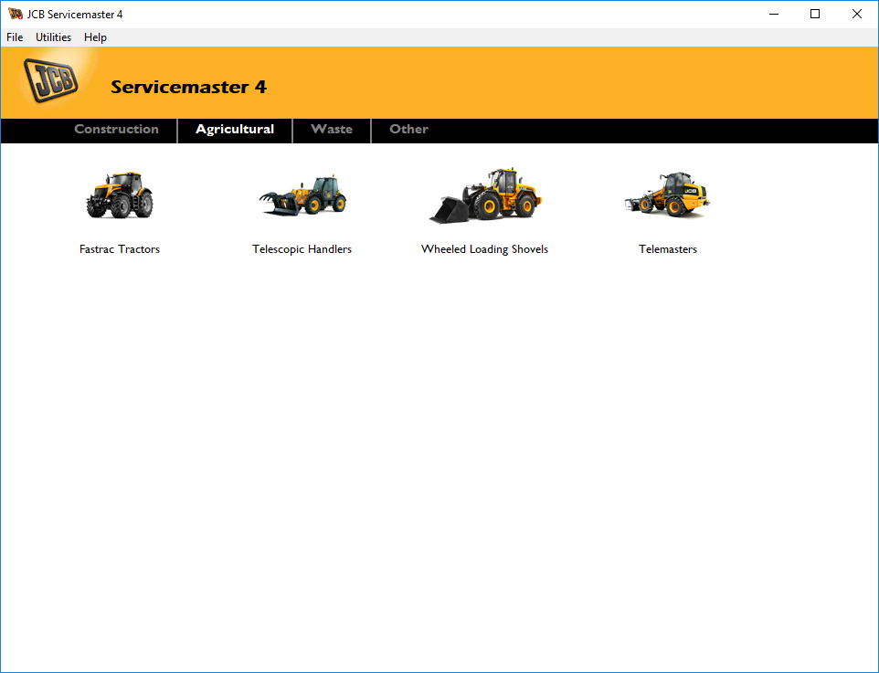Image resolution: width=879 pixels, height=673 pixels.
Task: Switch to the Construction tab
Action: [116, 130]
